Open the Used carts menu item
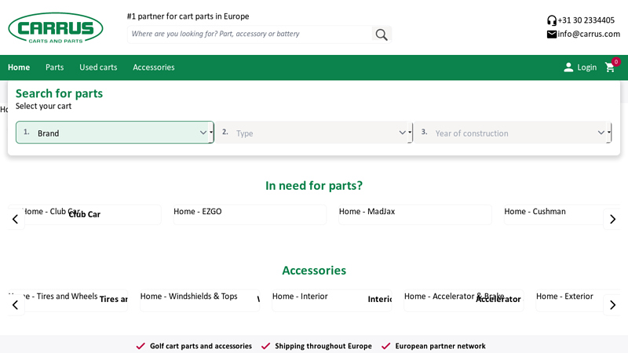The height and width of the screenshot is (353, 628). pyautogui.click(x=98, y=67)
